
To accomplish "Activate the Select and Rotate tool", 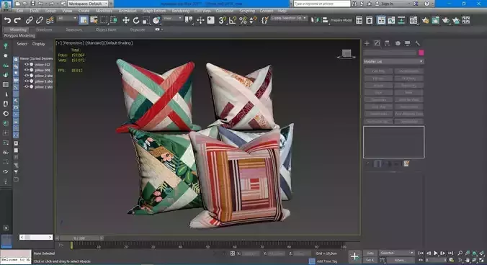I will [136, 20].
